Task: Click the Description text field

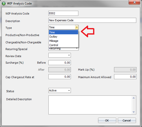Action: 92,20
